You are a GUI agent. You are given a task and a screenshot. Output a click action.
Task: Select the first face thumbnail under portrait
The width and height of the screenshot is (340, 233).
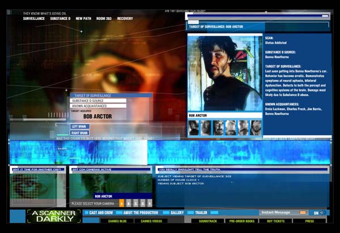[194, 128]
